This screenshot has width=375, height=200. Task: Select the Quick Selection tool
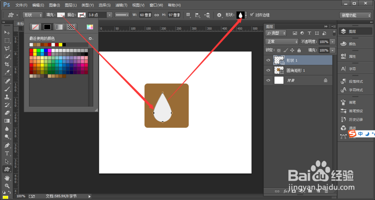[x=7, y=56]
